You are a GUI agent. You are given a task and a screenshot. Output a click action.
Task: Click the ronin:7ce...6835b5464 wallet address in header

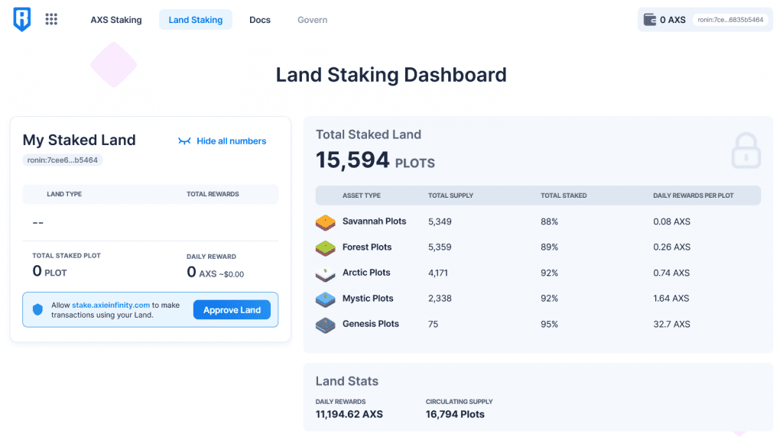click(730, 20)
